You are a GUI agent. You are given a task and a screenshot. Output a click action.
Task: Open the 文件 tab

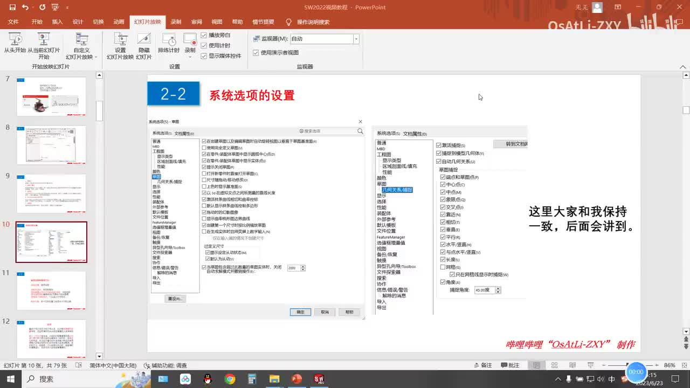pos(13,22)
